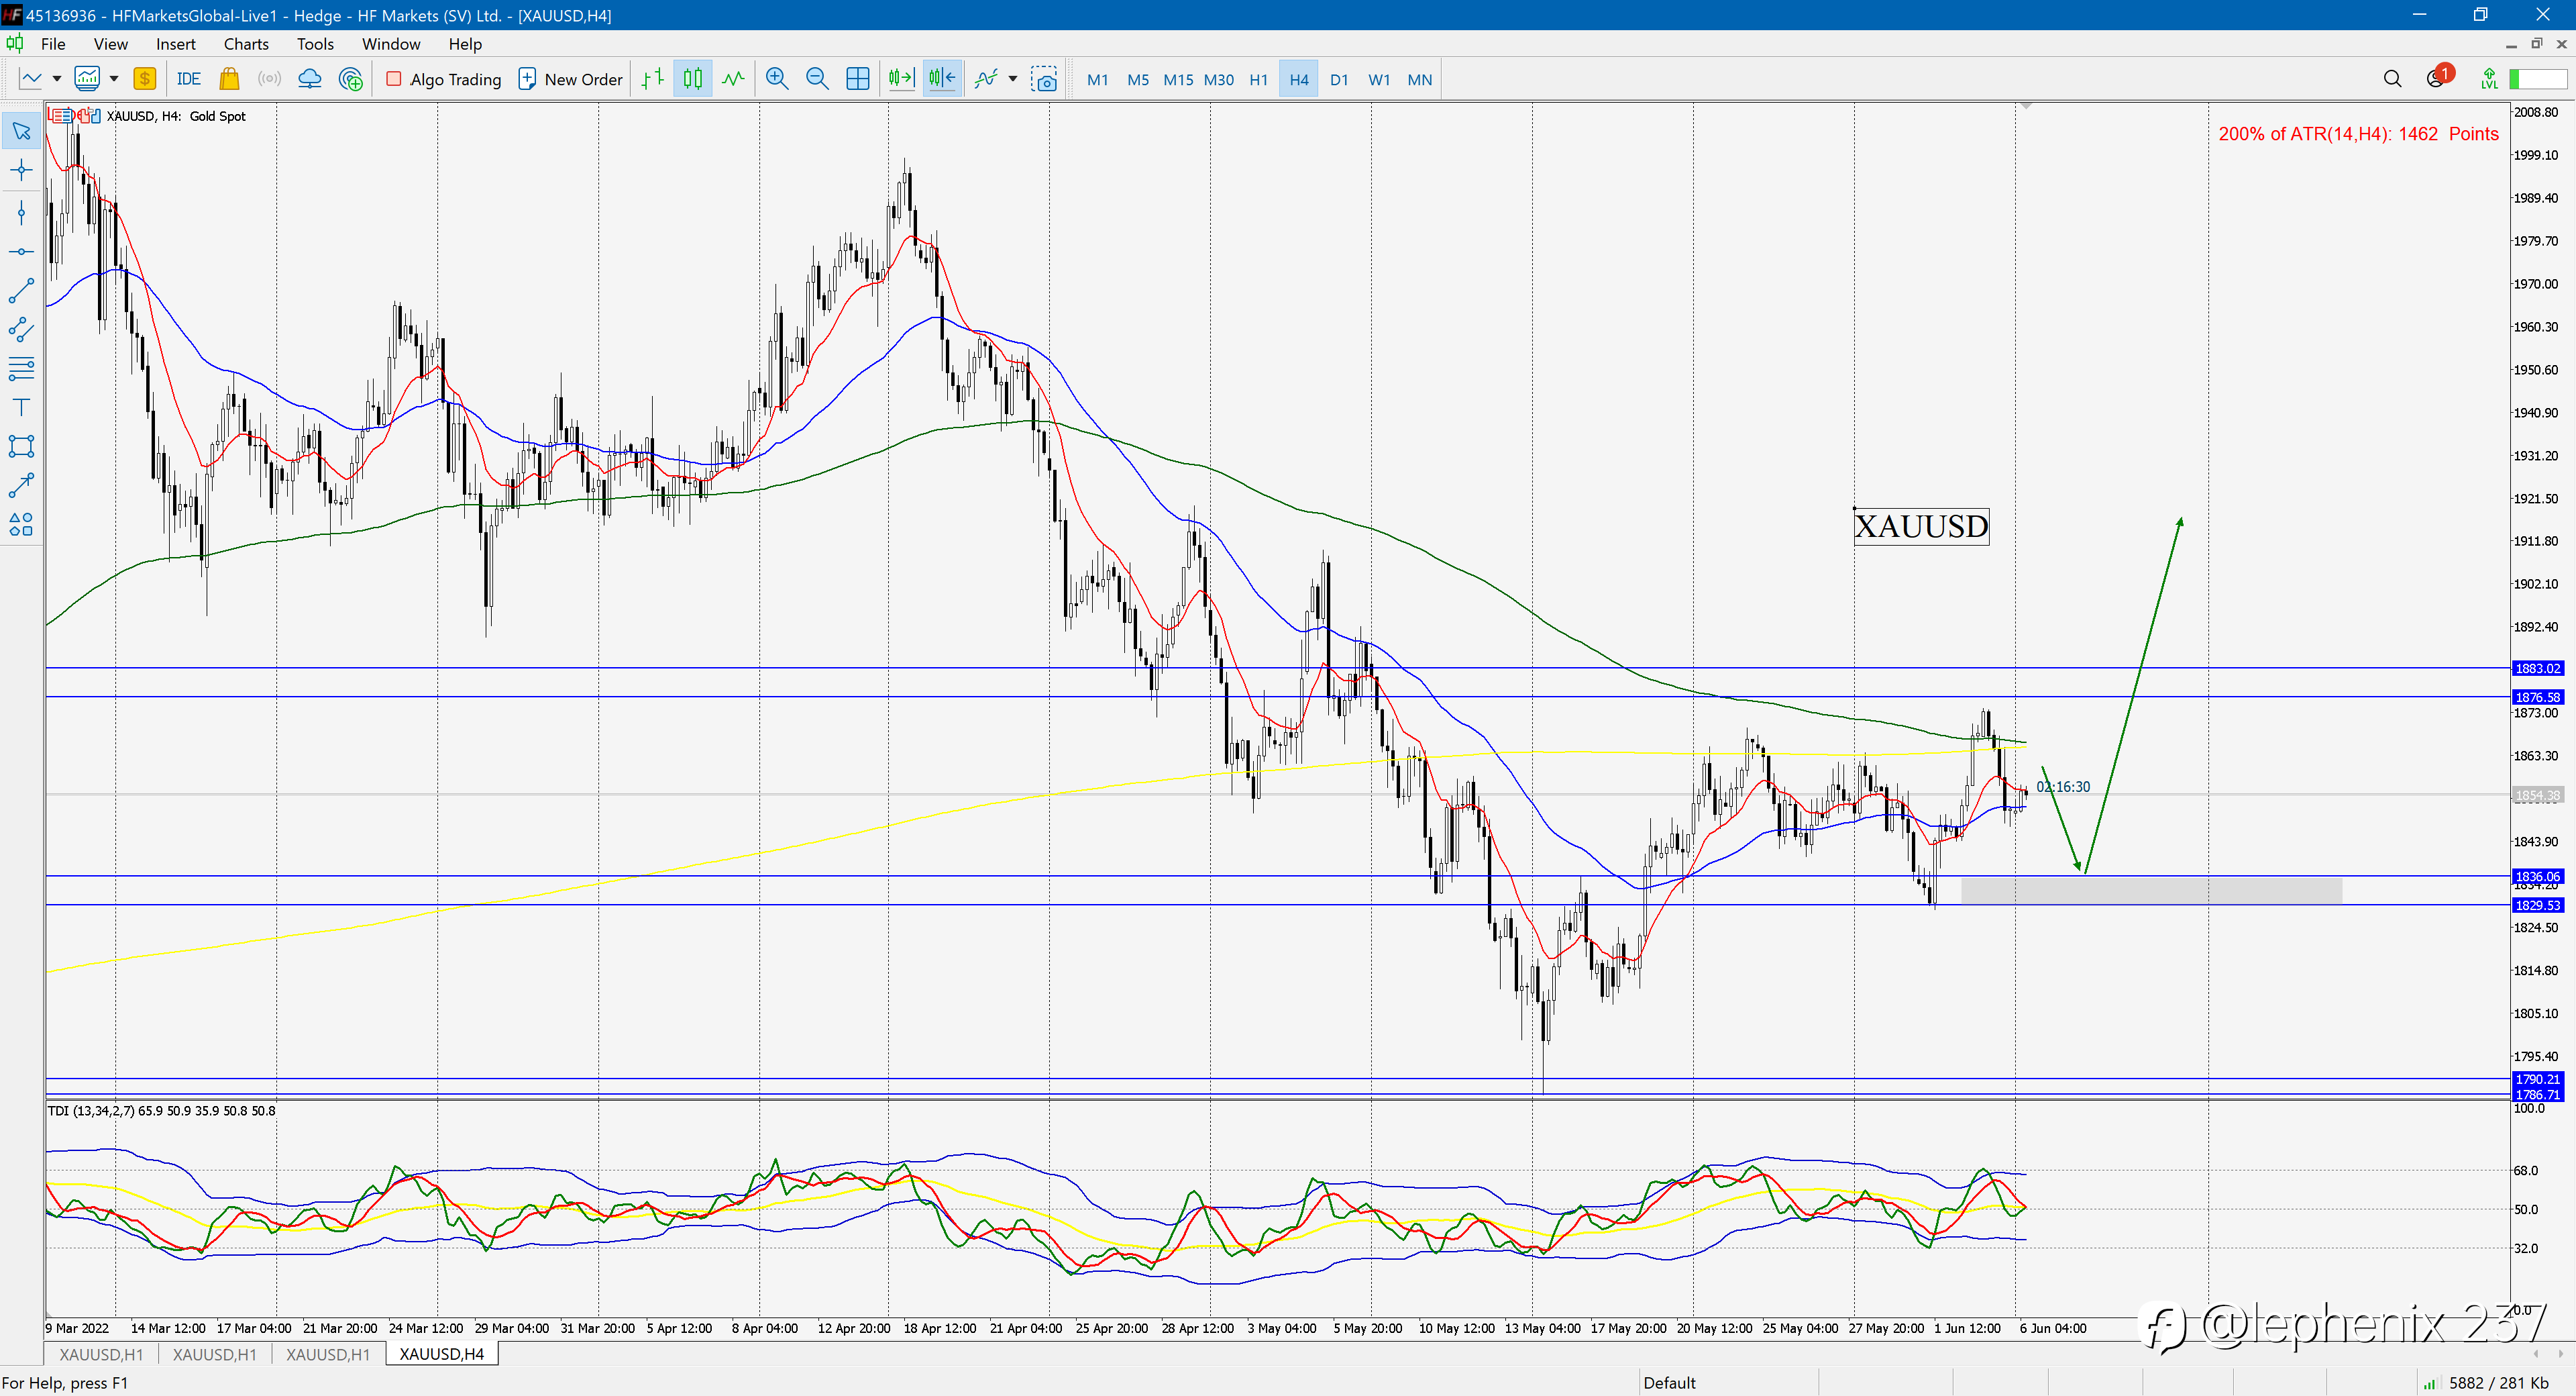Toggle chart auto scroll button

(x=901, y=79)
